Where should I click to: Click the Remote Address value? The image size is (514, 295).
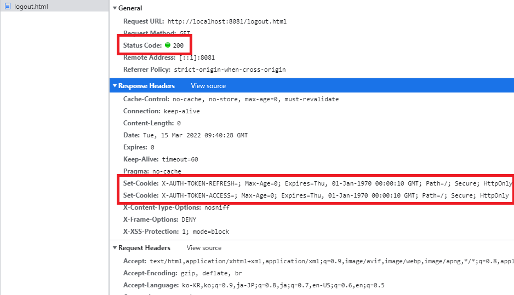click(x=197, y=57)
